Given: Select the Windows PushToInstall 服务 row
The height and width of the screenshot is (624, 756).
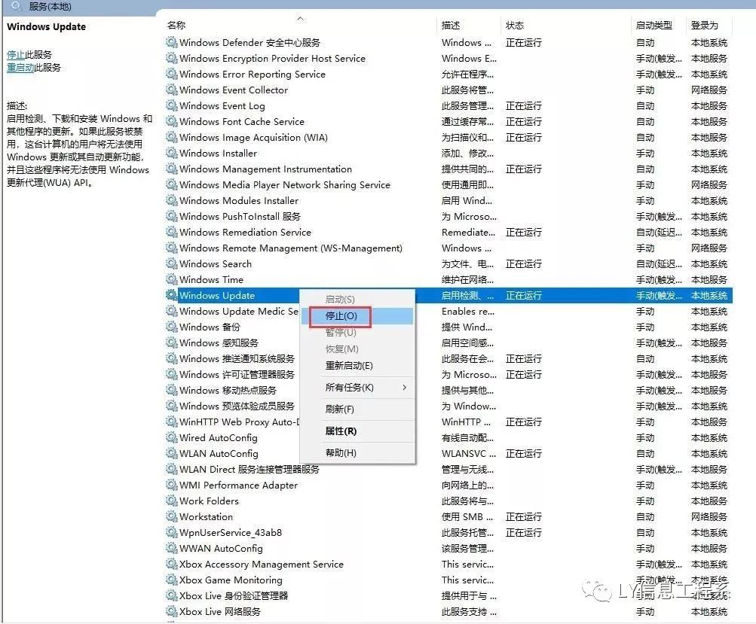Looking at the screenshot, I should pos(448,216).
